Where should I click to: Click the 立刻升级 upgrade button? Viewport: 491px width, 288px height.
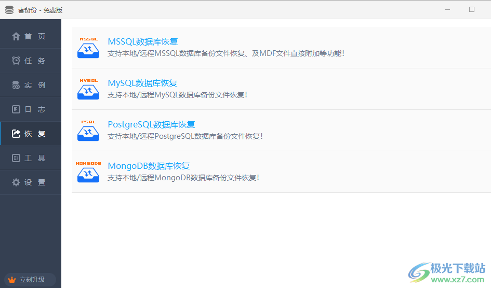[30, 280]
